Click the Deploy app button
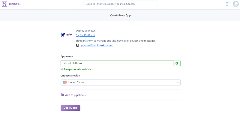 (x=70, y=108)
